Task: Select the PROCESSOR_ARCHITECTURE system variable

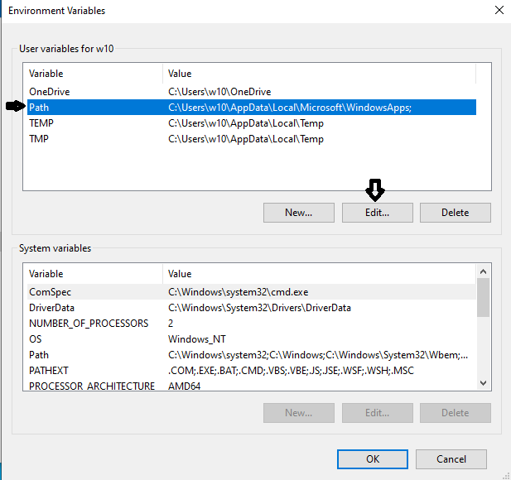Action: tap(252, 386)
